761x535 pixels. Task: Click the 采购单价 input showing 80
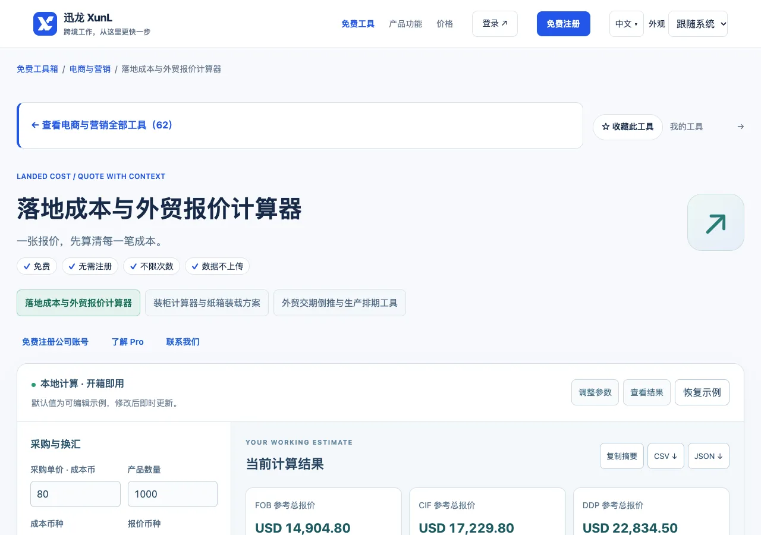[76, 494]
